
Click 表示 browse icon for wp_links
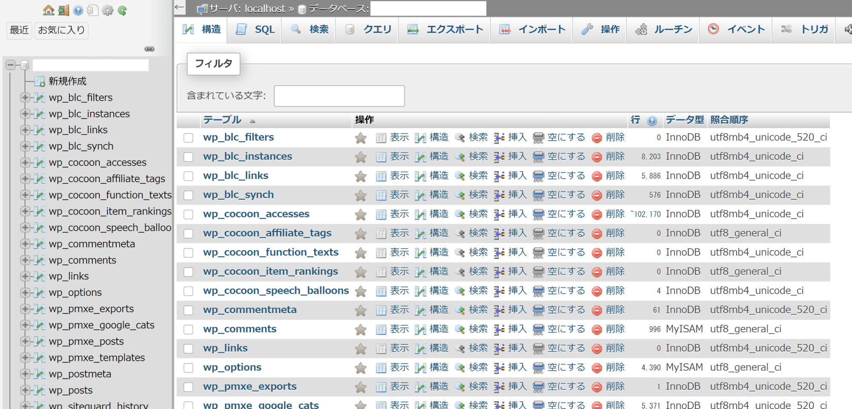[x=381, y=349]
